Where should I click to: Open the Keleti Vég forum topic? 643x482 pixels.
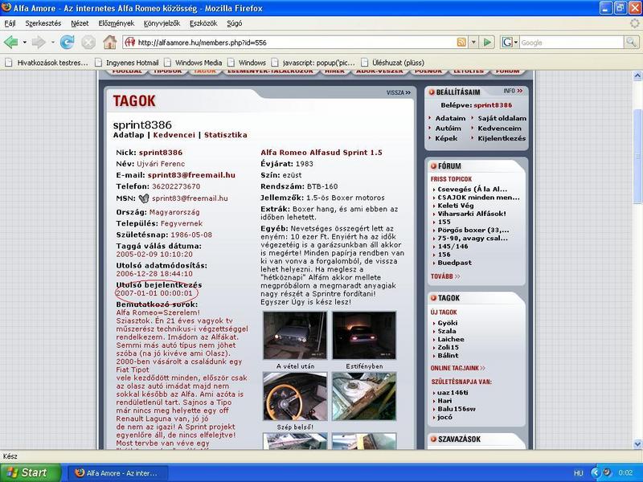[456, 206]
